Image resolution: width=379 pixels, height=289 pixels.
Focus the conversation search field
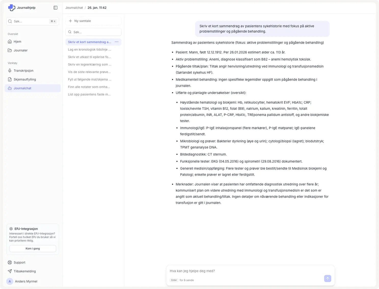point(96,32)
